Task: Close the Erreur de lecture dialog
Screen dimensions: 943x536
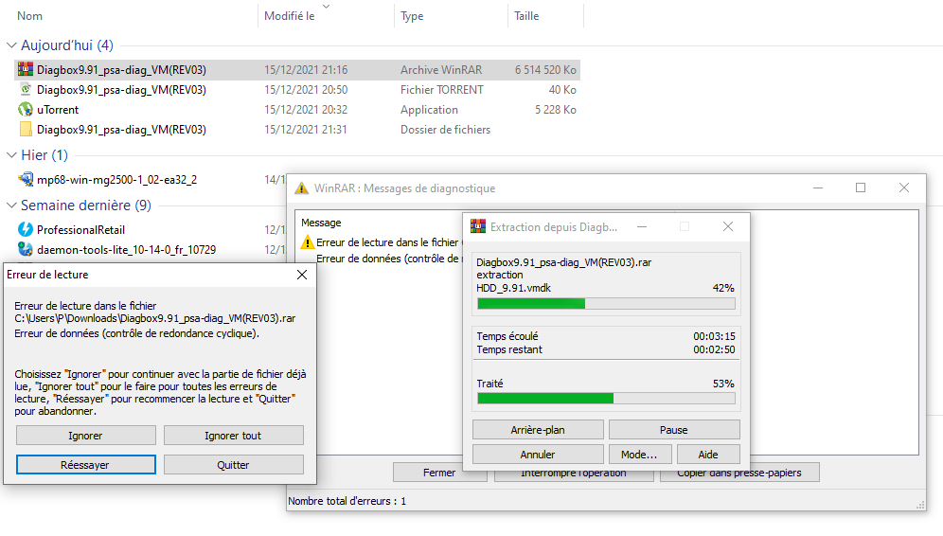Action: click(302, 275)
